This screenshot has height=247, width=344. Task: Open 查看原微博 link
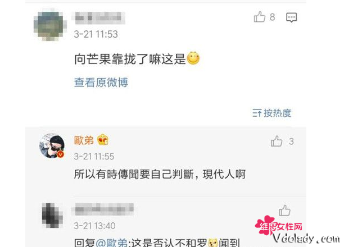click(101, 83)
